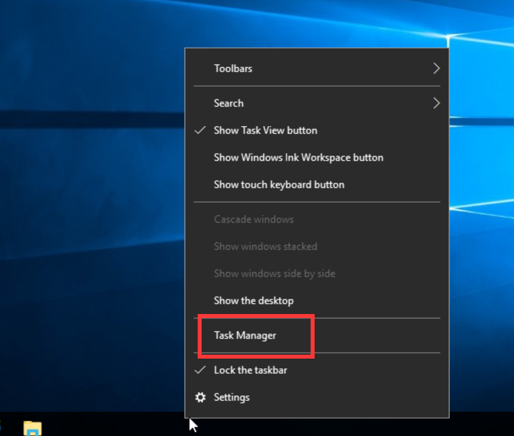
Task: Click the disabled Show windows stacked item
Action: point(265,246)
